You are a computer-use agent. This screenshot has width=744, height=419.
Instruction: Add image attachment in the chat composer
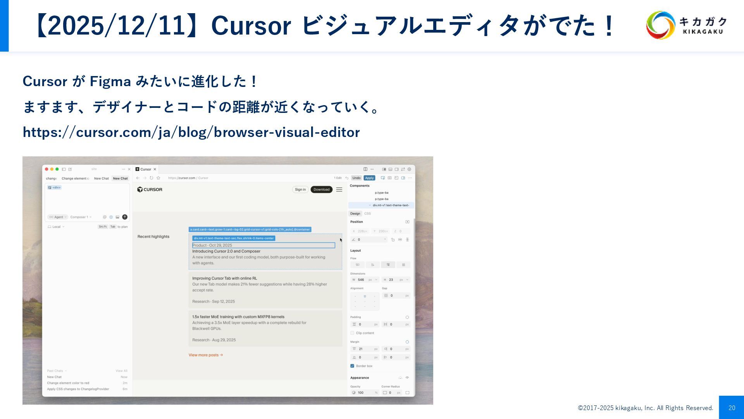click(x=117, y=217)
